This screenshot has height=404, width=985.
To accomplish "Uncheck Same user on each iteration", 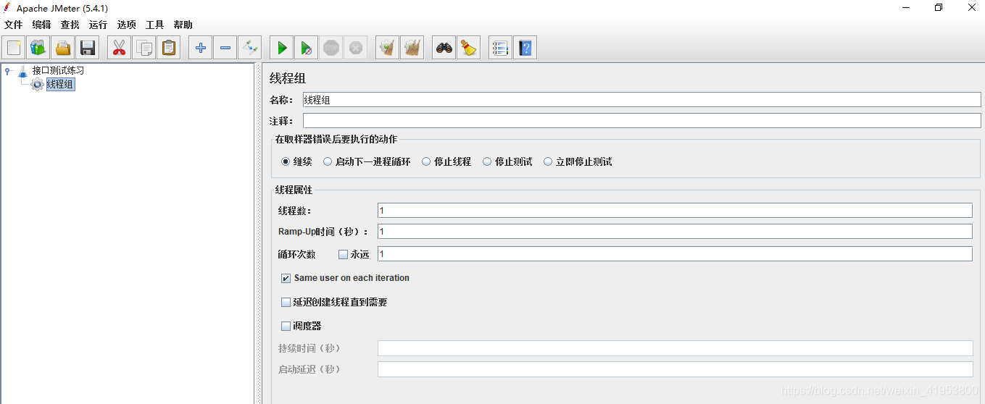I will pyautogui.click(x=286, y=278).
